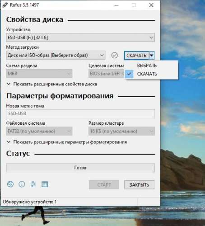
Task: Click the Rufus title bar app icon
Action: 5,5
